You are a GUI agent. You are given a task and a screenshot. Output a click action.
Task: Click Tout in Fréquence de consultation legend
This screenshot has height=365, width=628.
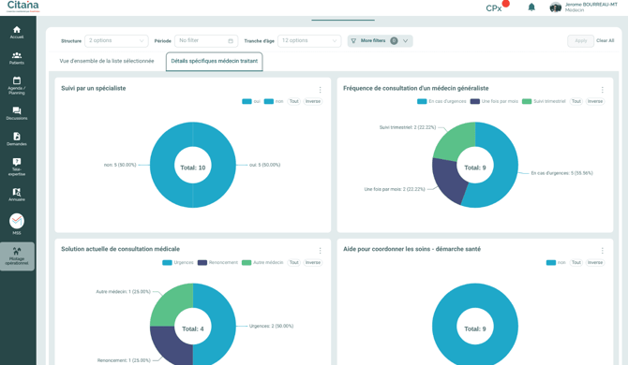[x=576, y=101]
